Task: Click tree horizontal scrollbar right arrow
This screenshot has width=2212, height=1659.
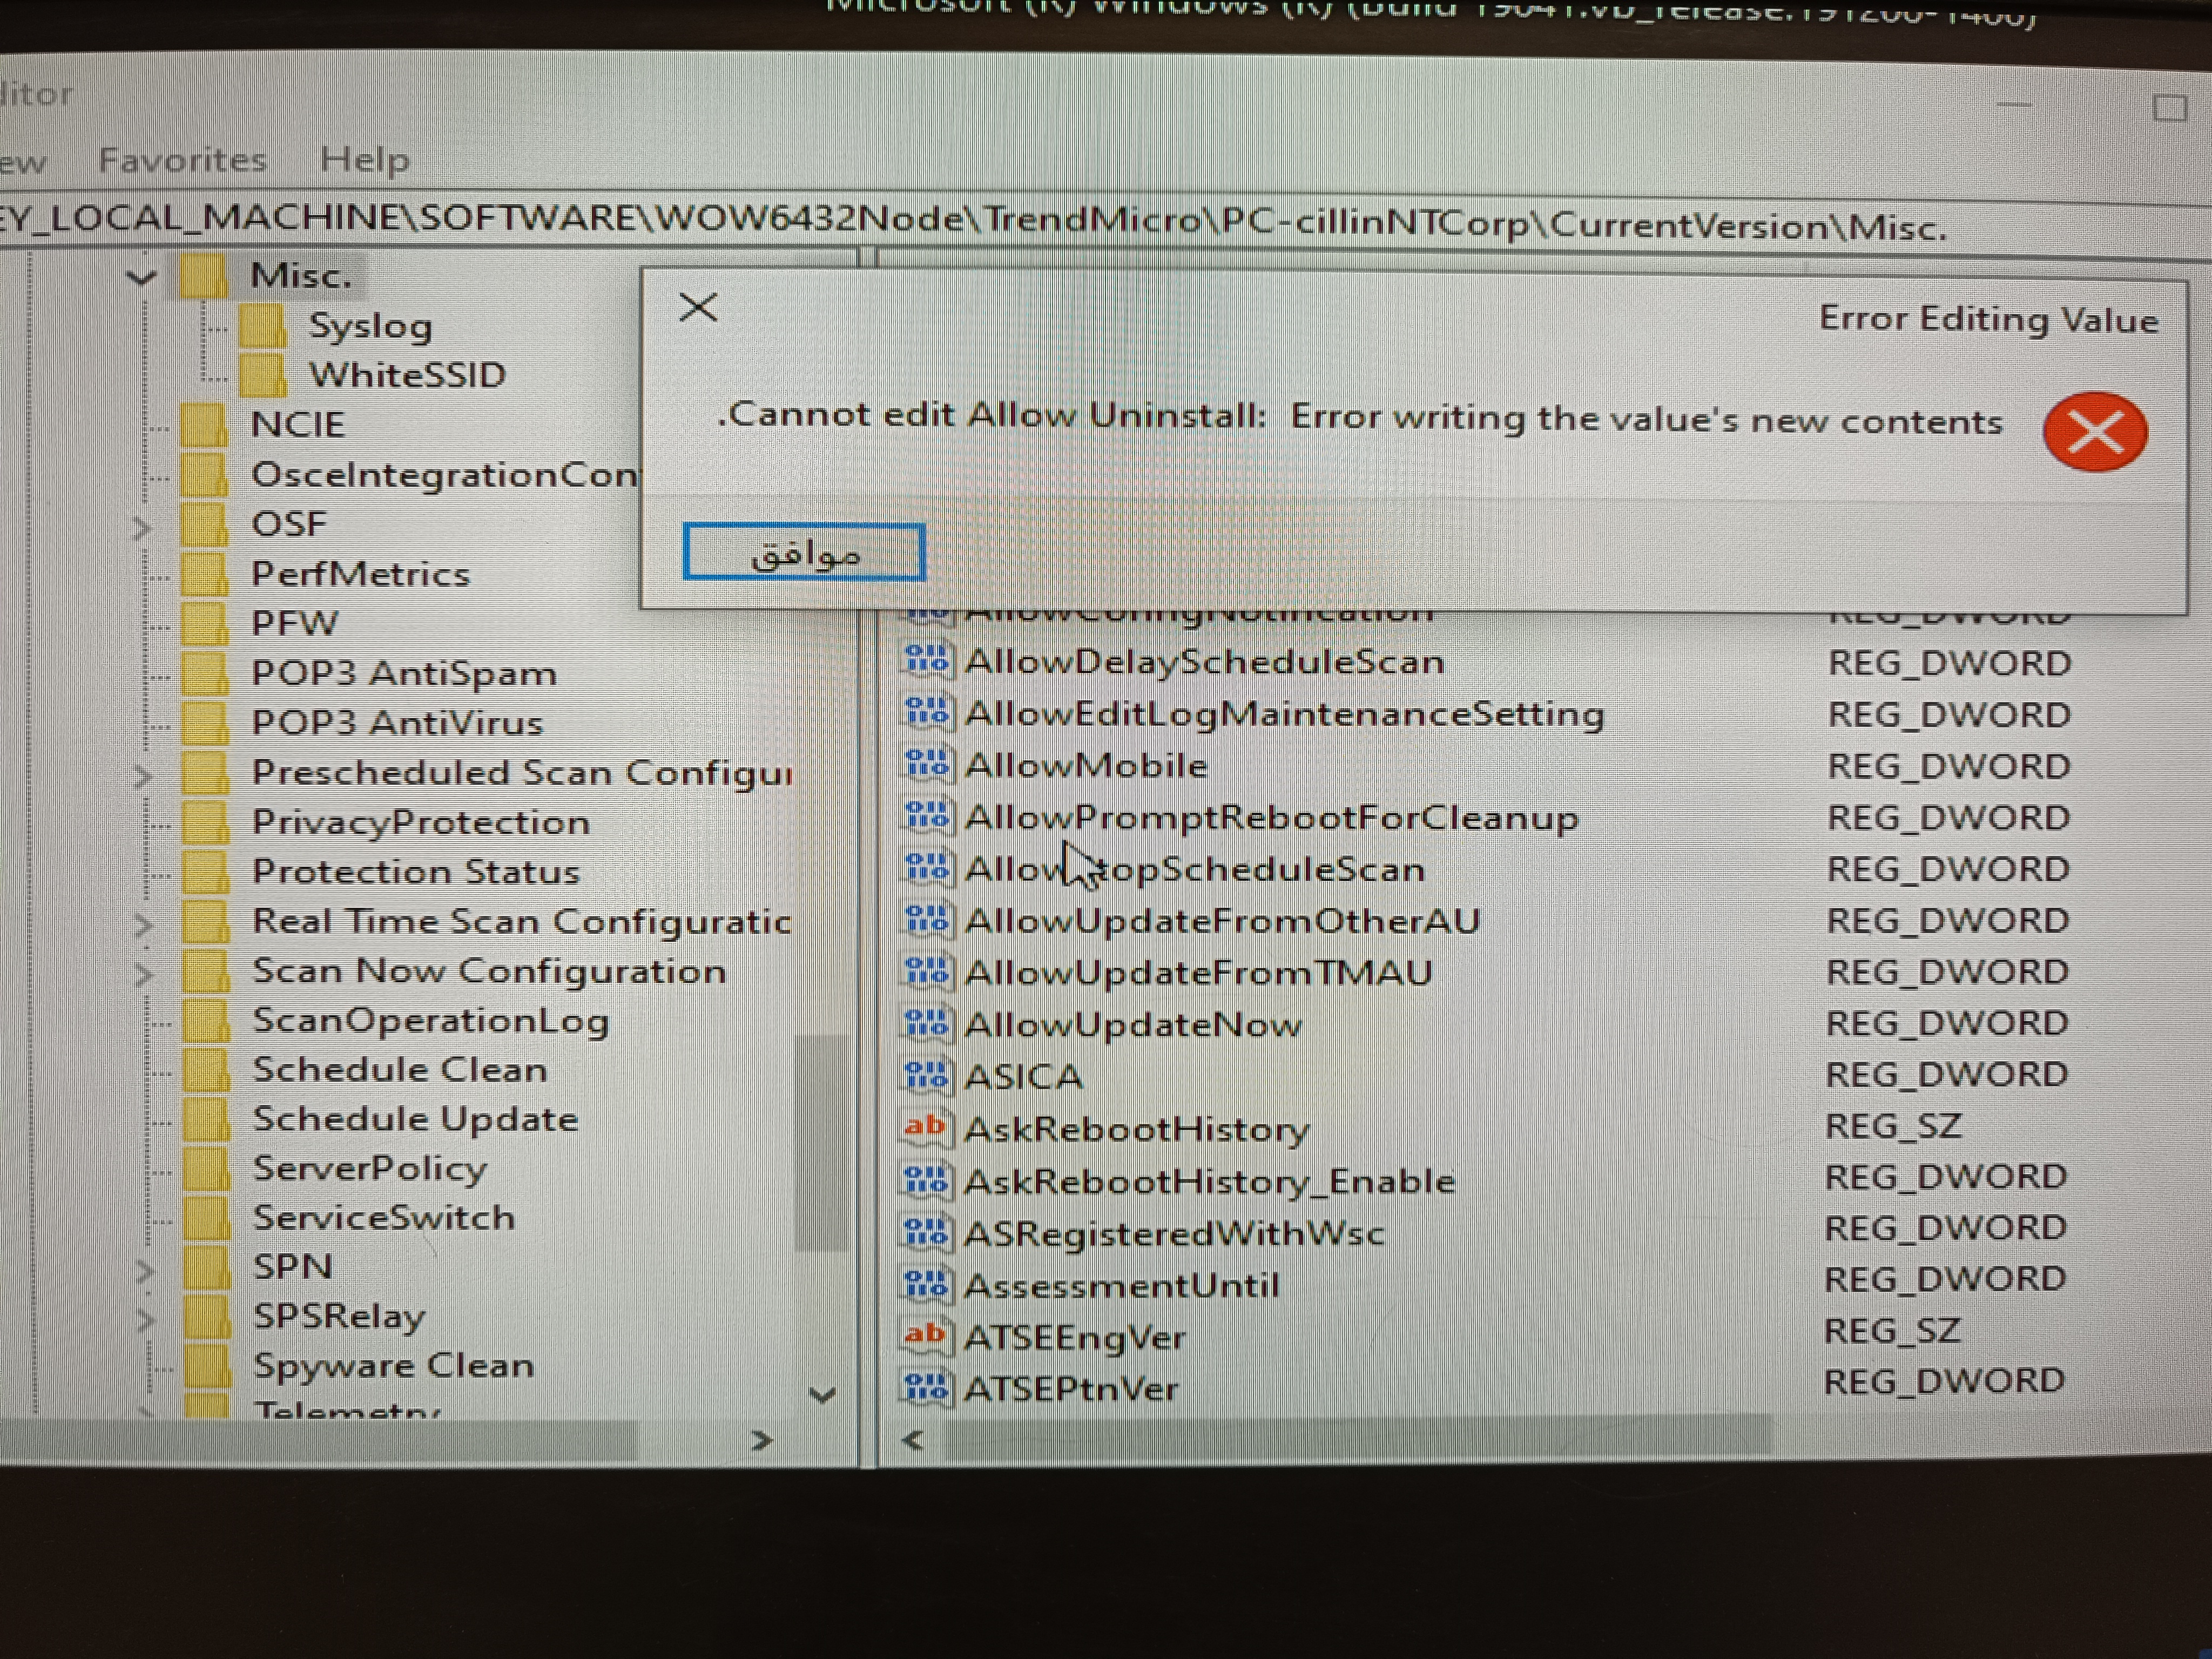Action: coord(761,1440)
